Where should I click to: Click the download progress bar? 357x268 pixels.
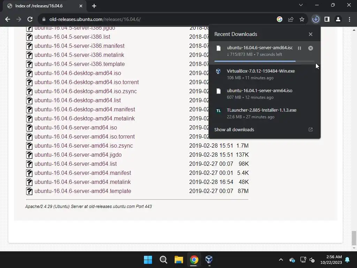coord(264,61)
